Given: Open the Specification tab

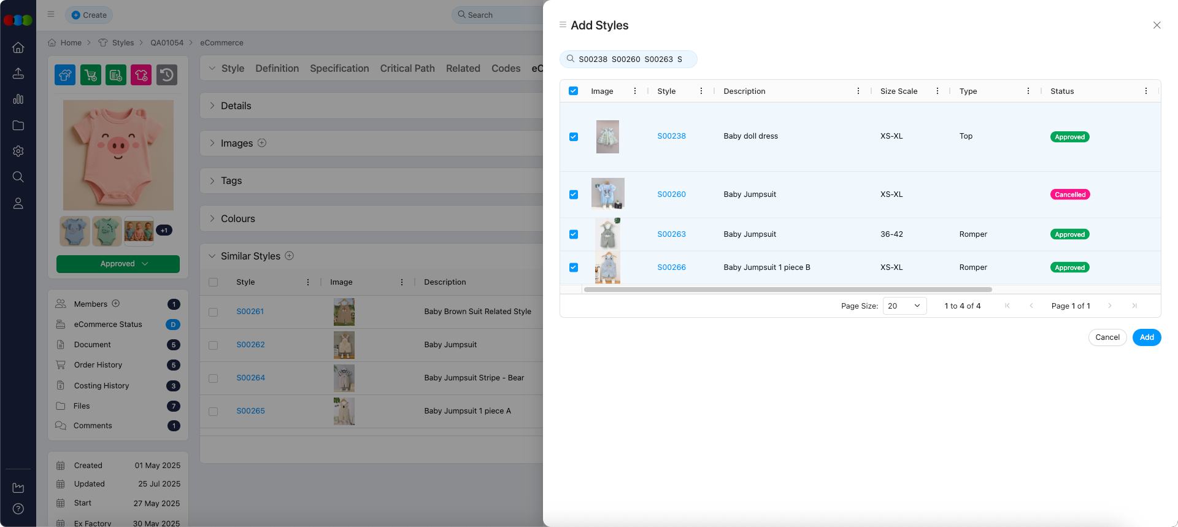Looking at the screenshot, I should [x=339, y=68].
